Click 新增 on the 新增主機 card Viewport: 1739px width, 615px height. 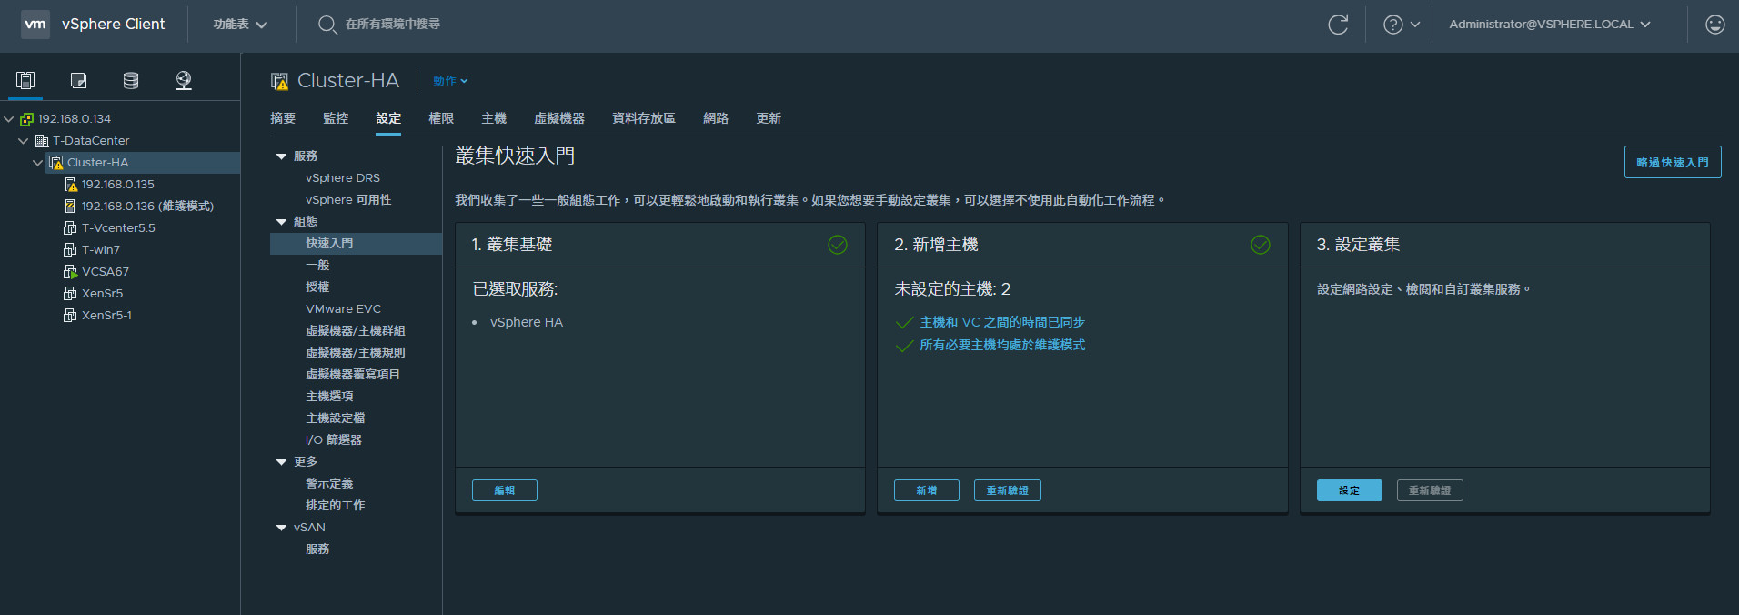[927, 490]
